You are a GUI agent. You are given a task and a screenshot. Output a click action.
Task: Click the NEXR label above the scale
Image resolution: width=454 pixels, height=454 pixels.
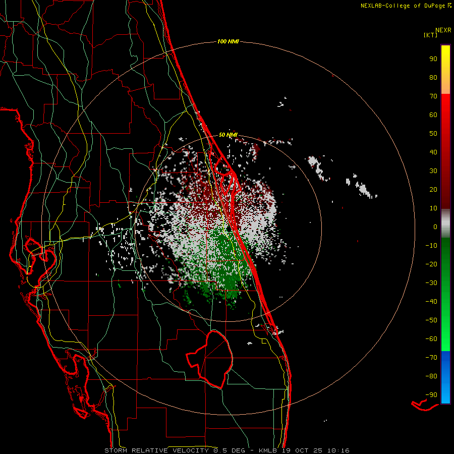coord(443,30)
